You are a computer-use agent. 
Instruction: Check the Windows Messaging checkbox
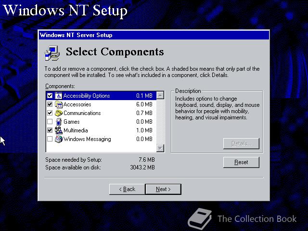pyautogui.click(x=50, y=139)
